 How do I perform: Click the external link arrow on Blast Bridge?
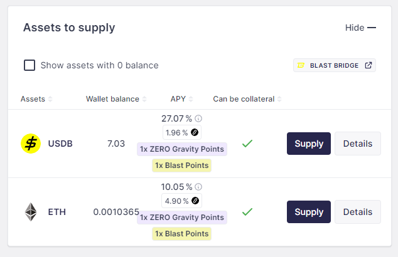click(368, 65)
